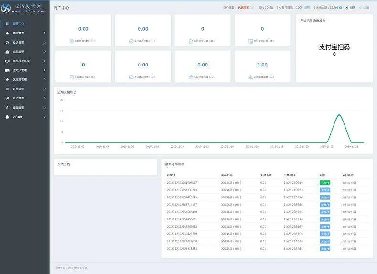
Task: Click the 商品管理 shopping bag icon
Action: (x=7, y=52)
